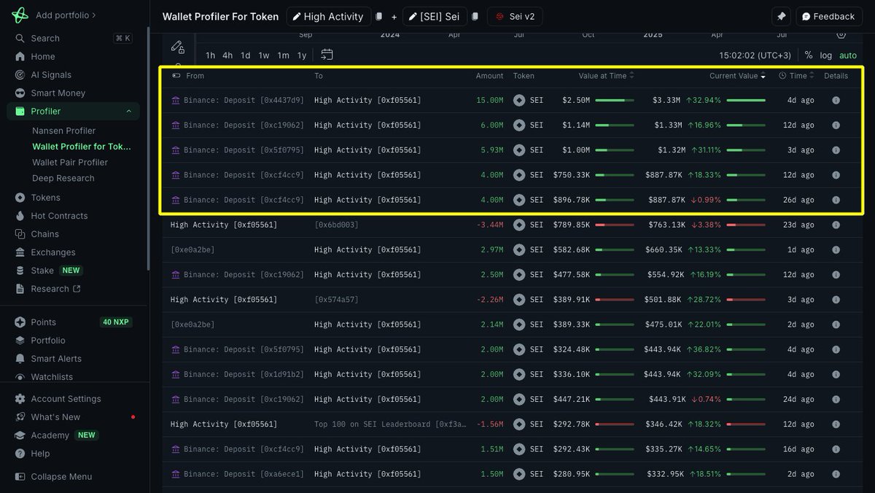This screenshot has width=875, height=493.
Task: Click the [0x6bd003] recipient address
Action: click(x=336, y=225)
